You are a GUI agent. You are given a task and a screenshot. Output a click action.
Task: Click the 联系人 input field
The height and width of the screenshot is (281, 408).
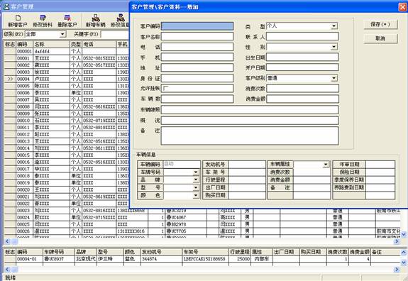(x=302, y=36)
